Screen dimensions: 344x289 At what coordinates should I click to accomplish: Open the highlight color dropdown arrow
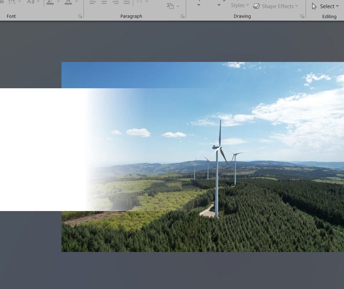pos(58,1)
